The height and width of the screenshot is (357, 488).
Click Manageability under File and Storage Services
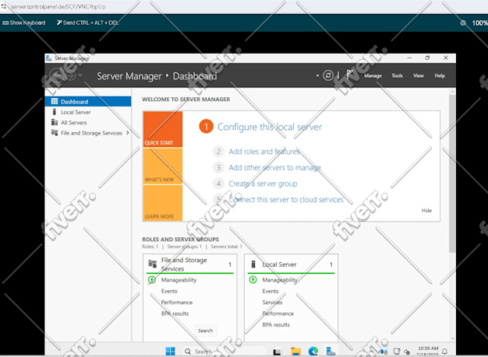coord(179,280)
